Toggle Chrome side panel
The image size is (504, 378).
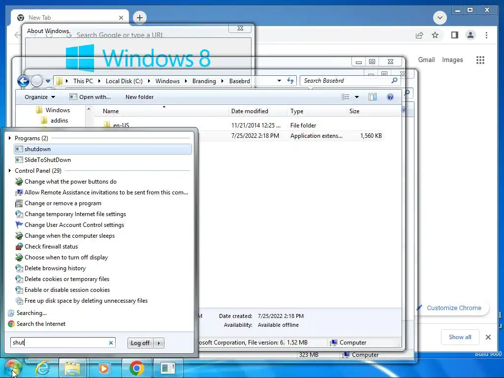[x=454, y=35]
